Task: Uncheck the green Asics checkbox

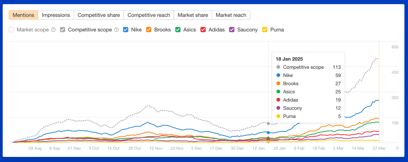Action: pos(178,30)
